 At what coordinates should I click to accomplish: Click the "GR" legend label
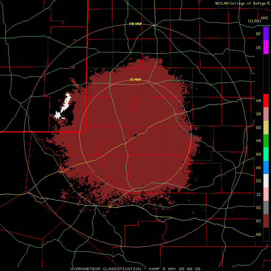(258, 114)
